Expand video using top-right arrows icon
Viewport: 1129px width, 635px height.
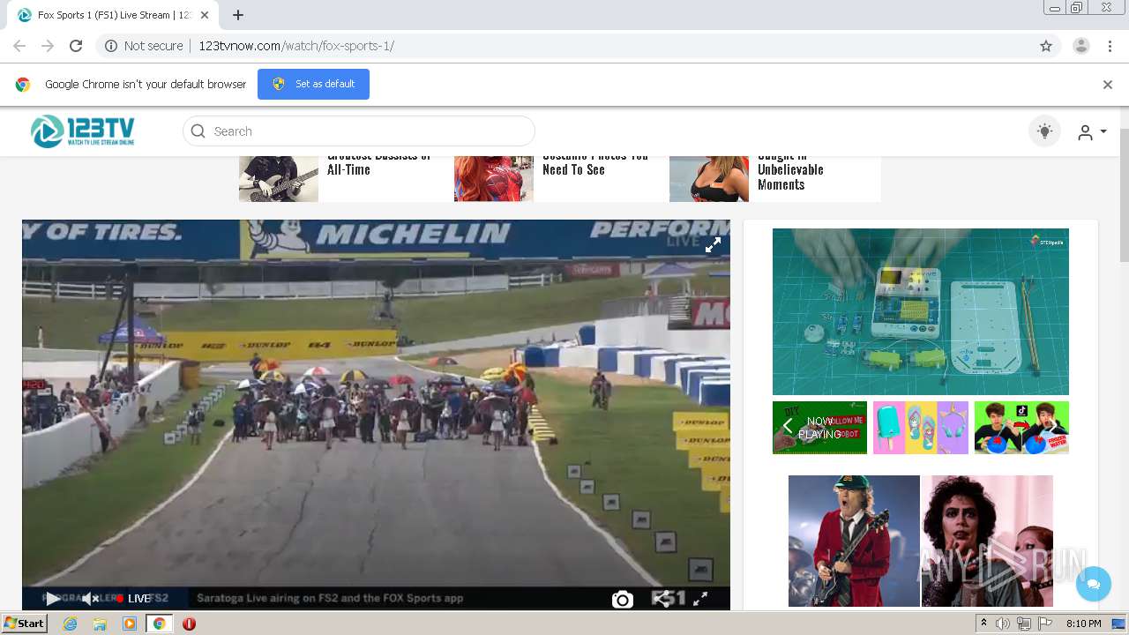[x=713, y=245]
